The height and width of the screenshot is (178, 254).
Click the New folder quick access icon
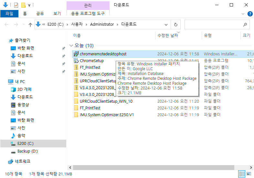point(24,5)
